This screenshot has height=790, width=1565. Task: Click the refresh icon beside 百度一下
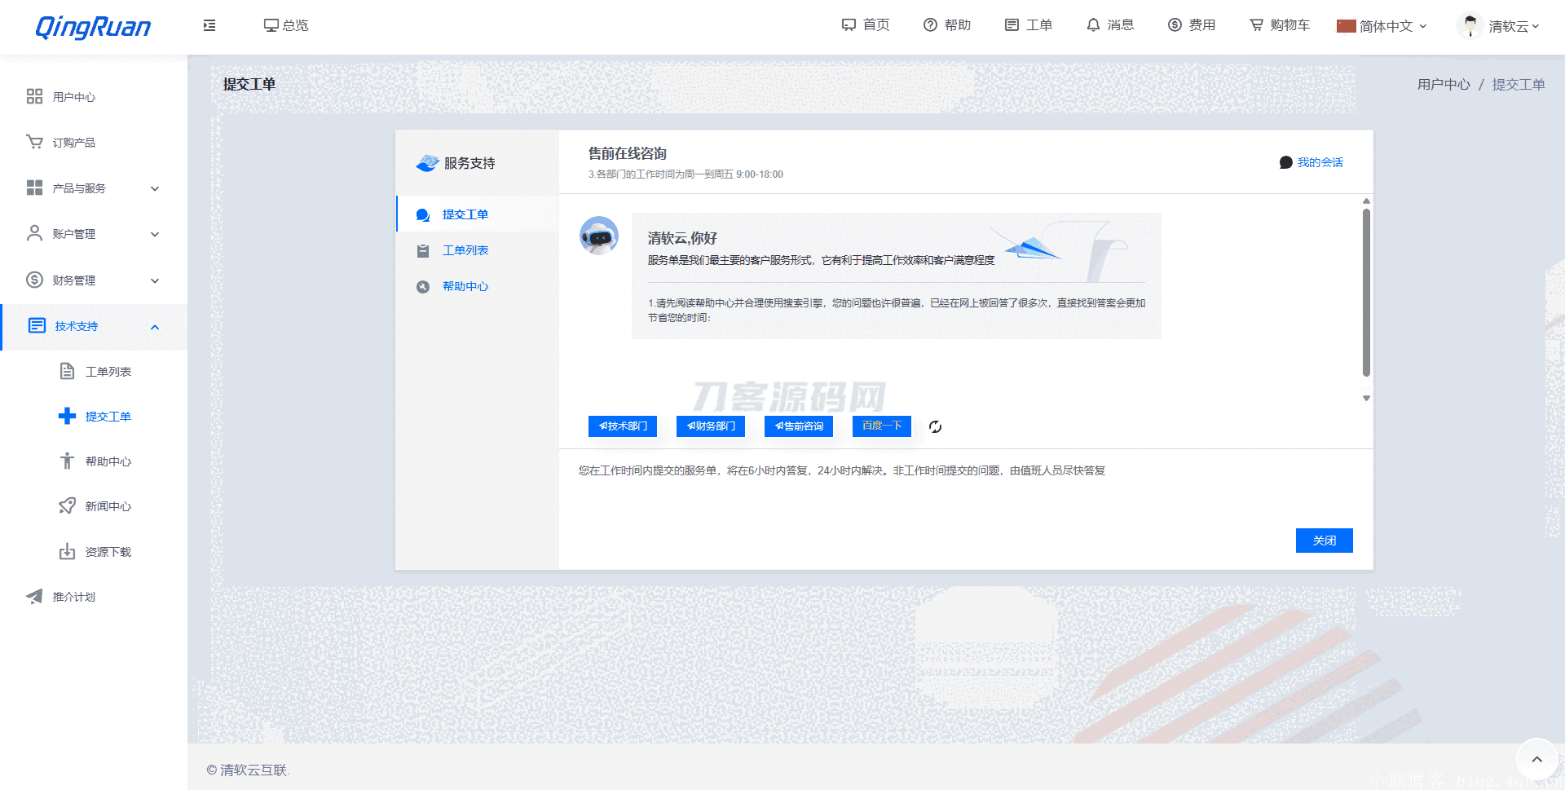[935, 426]
